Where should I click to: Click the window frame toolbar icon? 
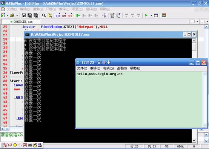tap(156, 15)
